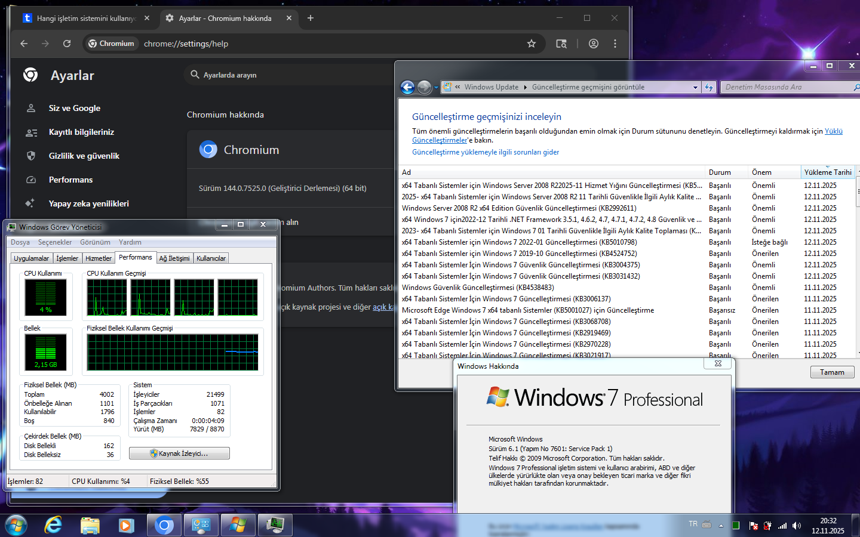
Task: Open the Görünüm menu in Task Manager
Action: [x=95, y=242]
